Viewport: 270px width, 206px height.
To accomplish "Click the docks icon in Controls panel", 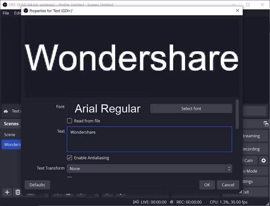I will pos(266,124).
